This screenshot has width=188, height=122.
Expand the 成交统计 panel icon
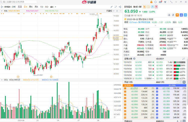pos(183,59)
